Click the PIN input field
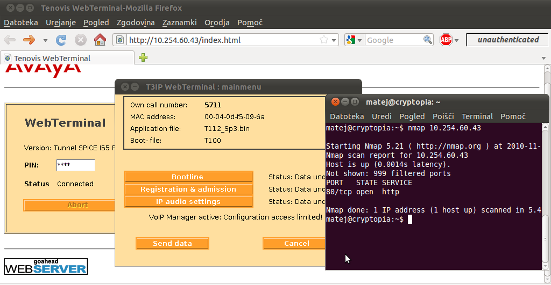This screenshot has height=285, width=551. [x=75, y=165]
